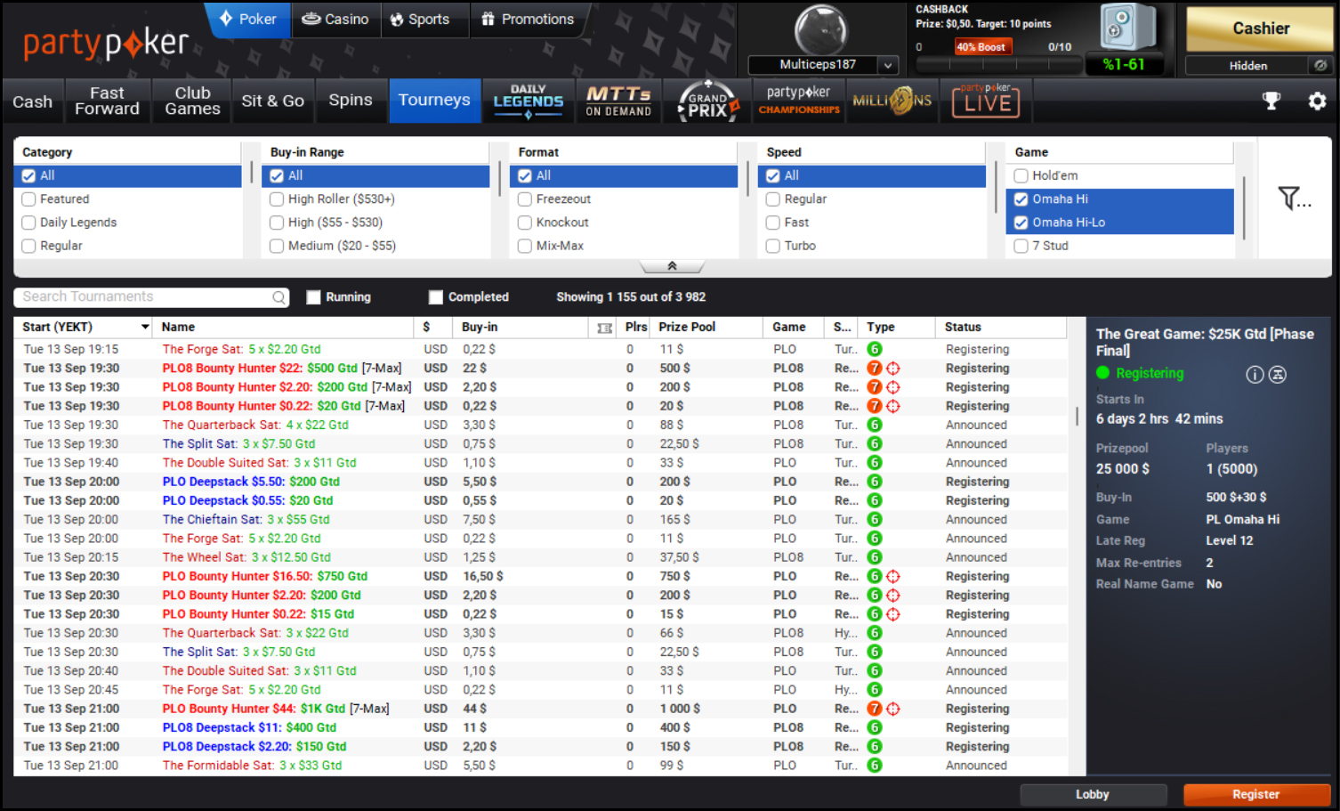Sort by the Buy-in column header
The width and height of the screenshot is (1340, 811).
click(x=521, y=328)
